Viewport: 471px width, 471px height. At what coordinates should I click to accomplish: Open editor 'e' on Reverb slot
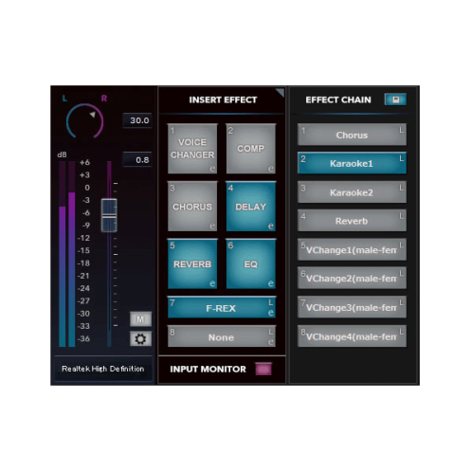[212, 283]
